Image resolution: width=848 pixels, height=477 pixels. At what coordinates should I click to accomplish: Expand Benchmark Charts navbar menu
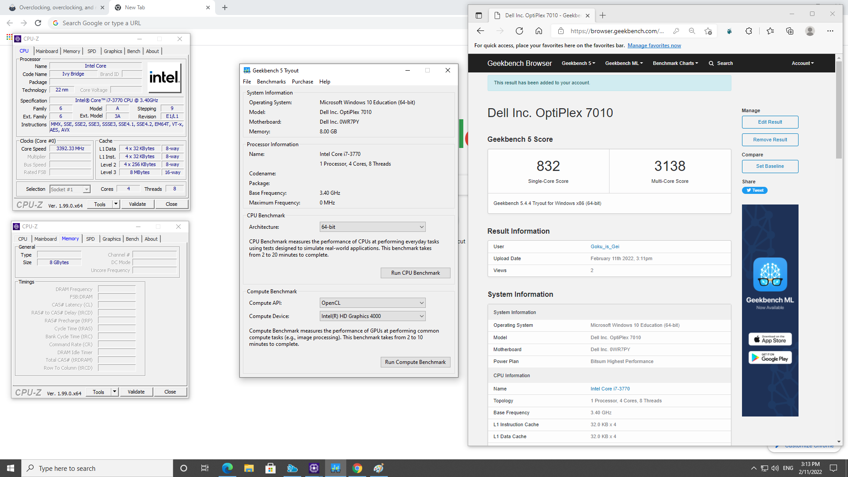click(x=675, y=63)
